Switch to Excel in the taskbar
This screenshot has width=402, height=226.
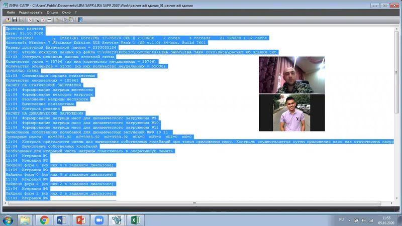click(135, 219)
